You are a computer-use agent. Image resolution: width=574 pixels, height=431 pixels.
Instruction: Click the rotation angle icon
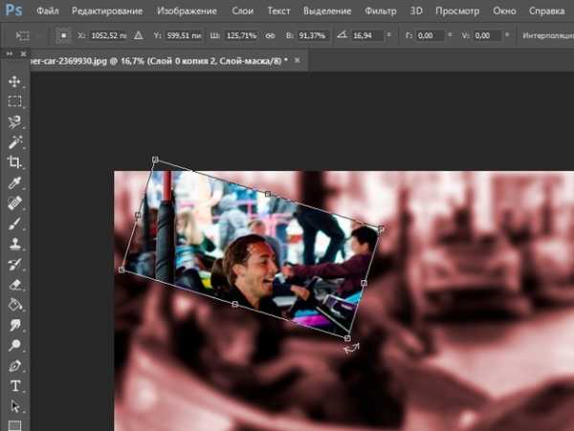pyautogui.click(x=342, y=34)
